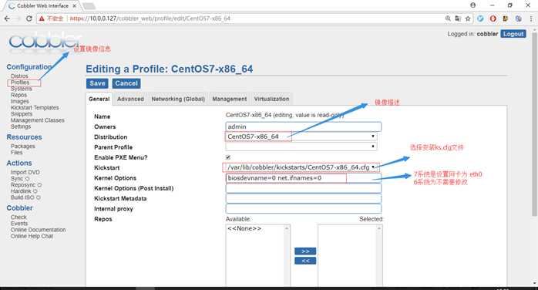
Task: Open Systems in Configuration menu
Action: [x=22, y=89]
